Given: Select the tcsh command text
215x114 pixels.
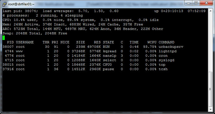Looking at the screenshot, I should click(163, 69).
